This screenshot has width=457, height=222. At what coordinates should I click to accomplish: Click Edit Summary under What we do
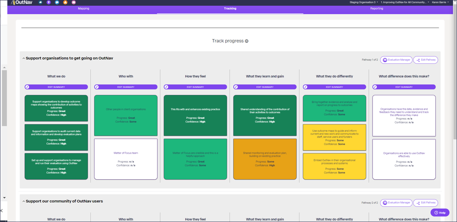point(56,87)
